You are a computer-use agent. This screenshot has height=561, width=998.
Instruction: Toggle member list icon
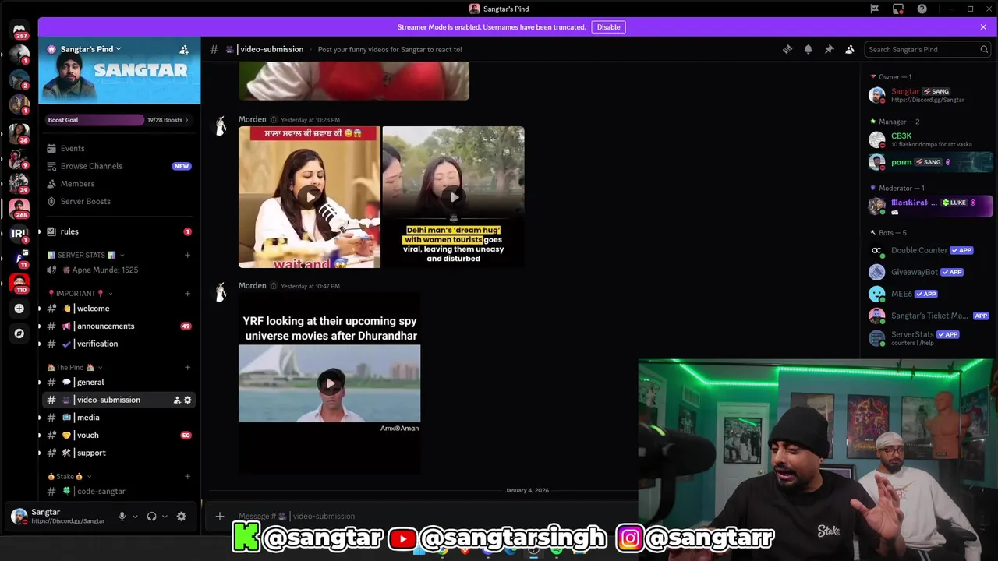coord(850,49)
